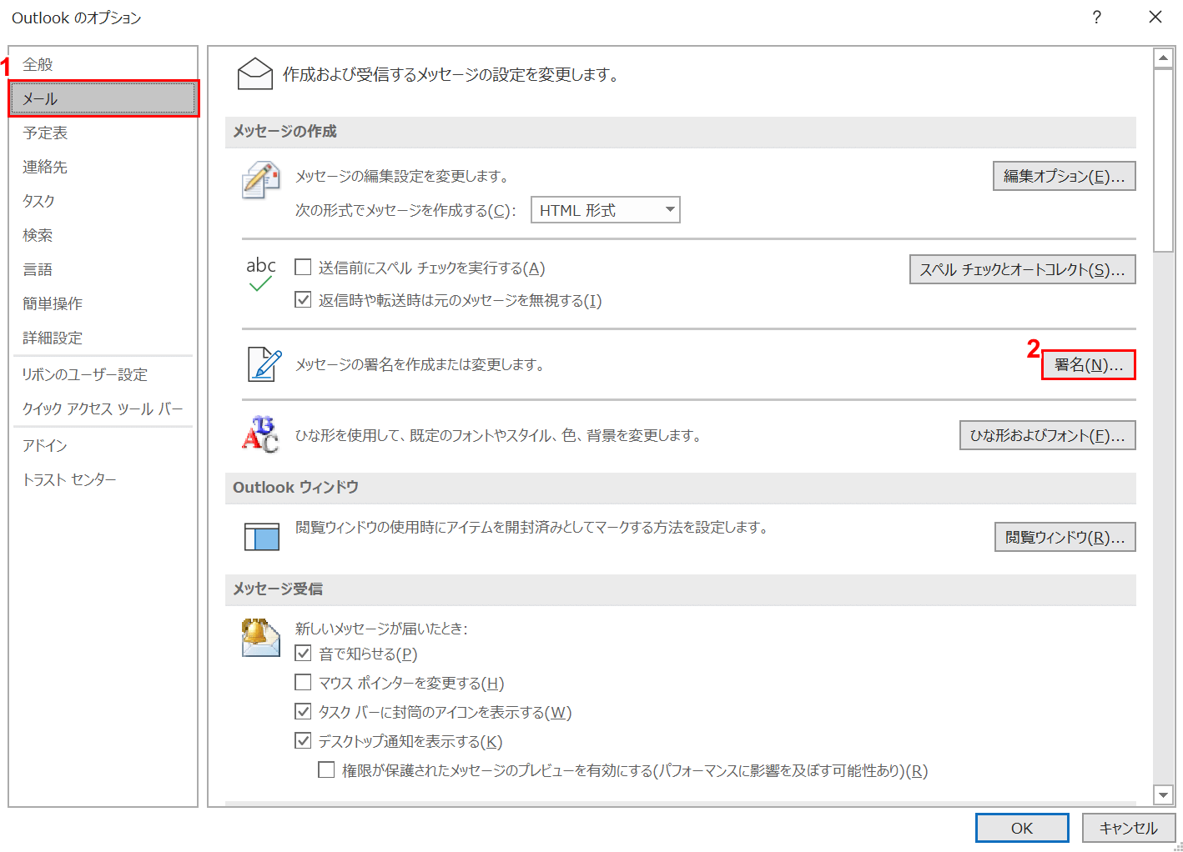Toggle 送信前にスペル チェックを実行する checkbox

click(304, 268)
